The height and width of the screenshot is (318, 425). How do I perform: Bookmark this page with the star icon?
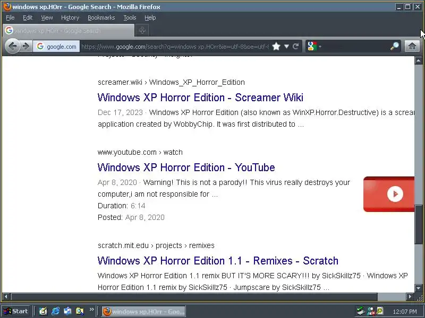(276, 47)
